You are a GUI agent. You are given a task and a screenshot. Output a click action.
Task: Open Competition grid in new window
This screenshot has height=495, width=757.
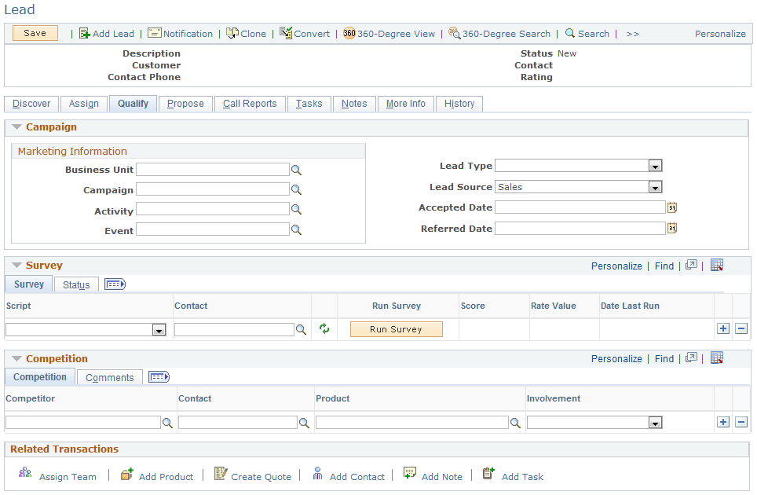pyautogui.click(x=691, y=357)
